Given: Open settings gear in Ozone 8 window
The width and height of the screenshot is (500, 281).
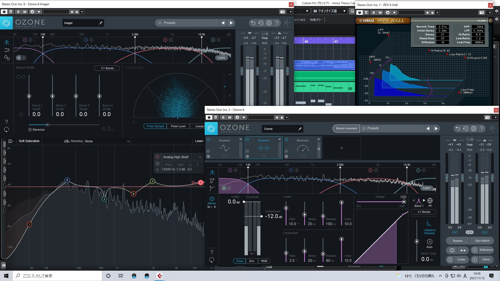Looking at the screenshot, I should click(474, 128).
